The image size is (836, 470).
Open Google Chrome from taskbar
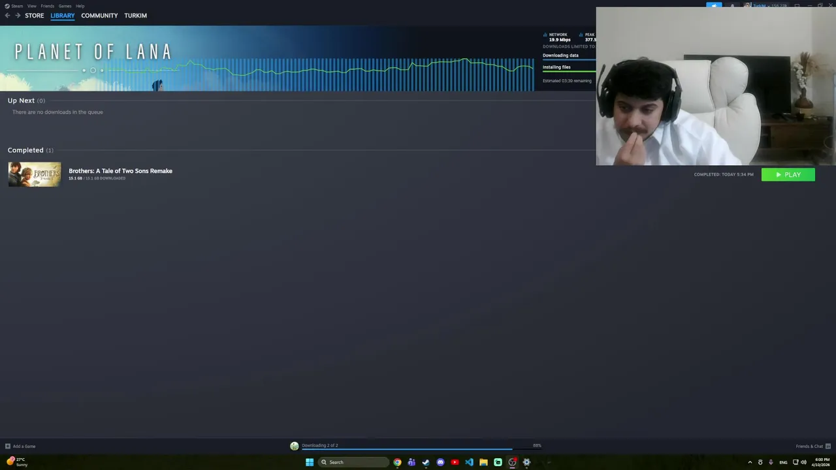(x=397, y=462)
